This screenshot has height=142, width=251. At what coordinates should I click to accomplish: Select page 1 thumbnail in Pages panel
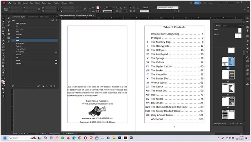point(231,50)
